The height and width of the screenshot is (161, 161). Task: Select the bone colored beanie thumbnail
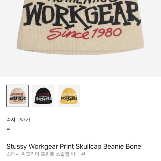coord(18,96)
